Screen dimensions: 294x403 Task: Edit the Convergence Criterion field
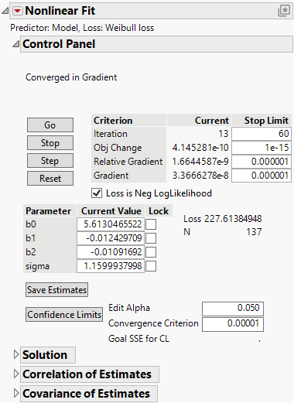click(233, 324)
